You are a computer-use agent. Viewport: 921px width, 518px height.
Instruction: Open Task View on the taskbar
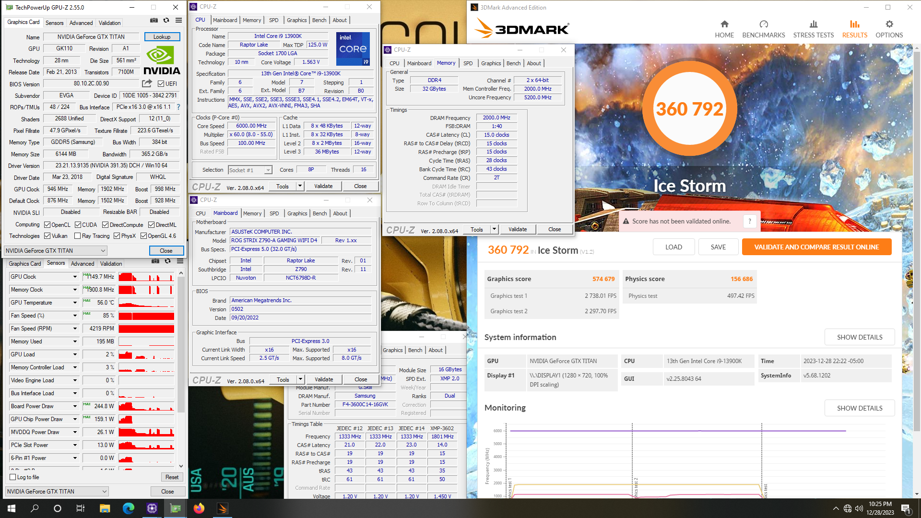click(x=81, y=508)
